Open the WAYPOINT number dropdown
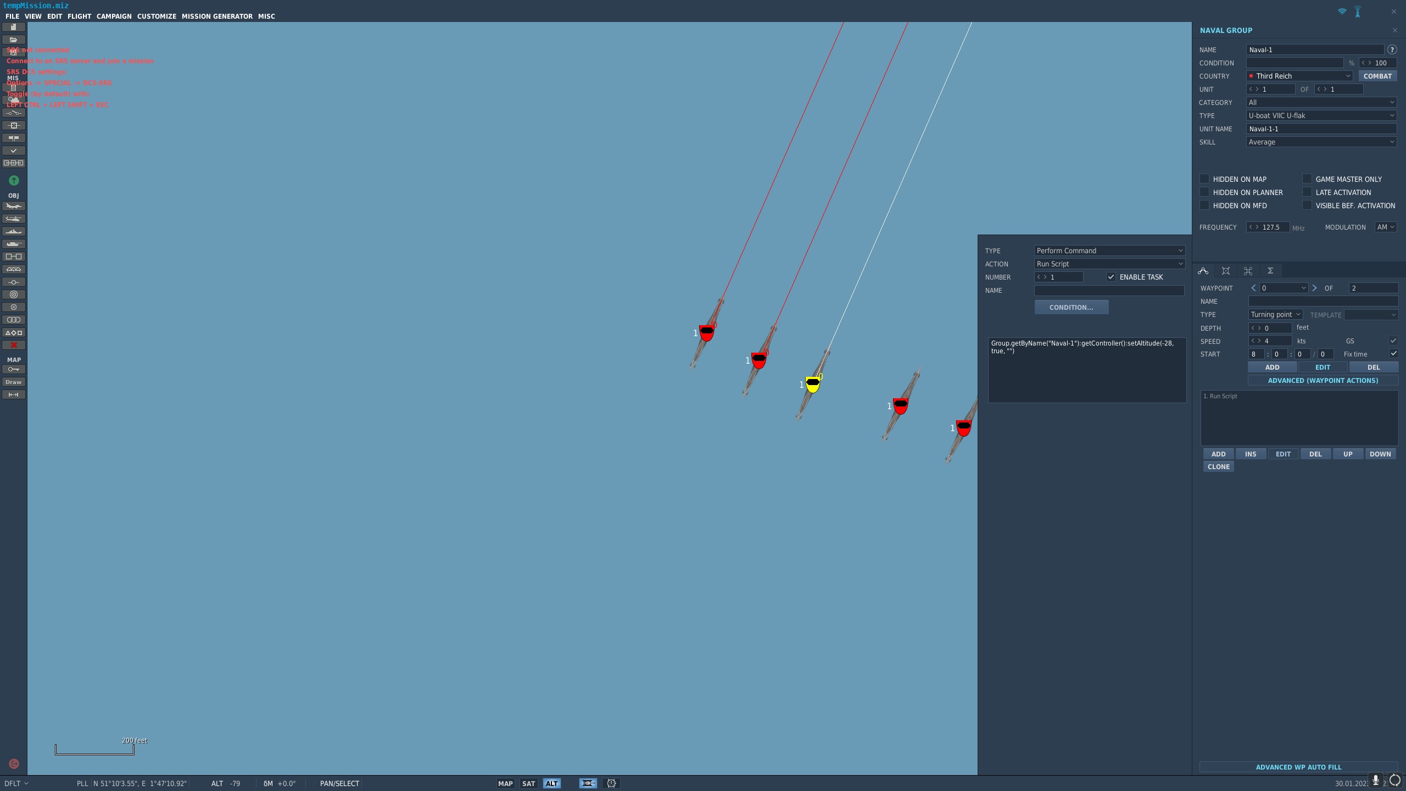 [x=1284, y=288]
